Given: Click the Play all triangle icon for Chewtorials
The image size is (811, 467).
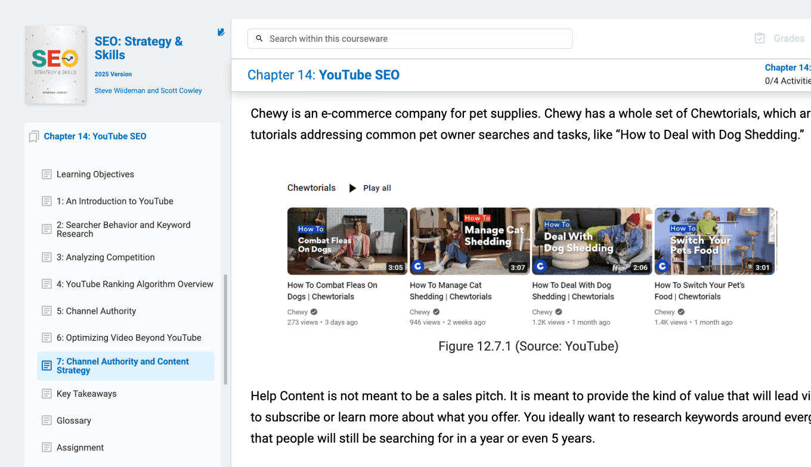Looking at the screenshot, I should point(352,188).
